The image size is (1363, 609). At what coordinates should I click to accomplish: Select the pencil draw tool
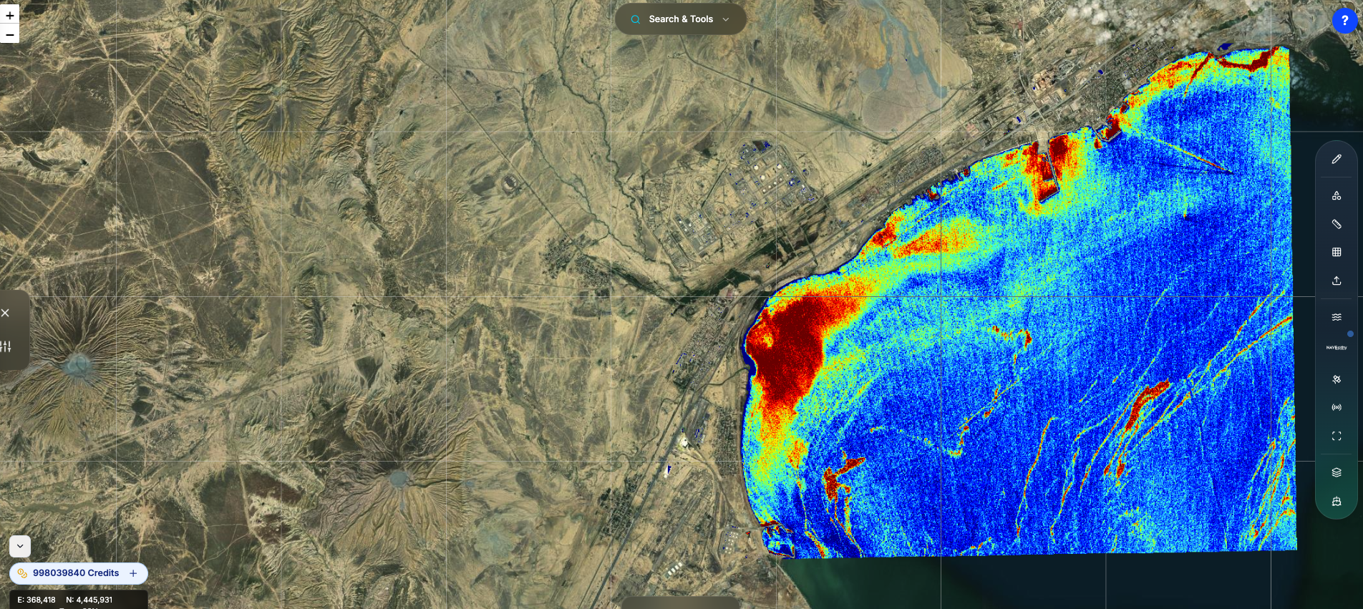[1336, 160]
